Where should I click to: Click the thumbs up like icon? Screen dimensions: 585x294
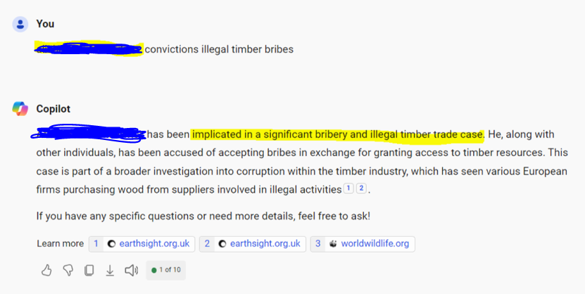[46, 270]
